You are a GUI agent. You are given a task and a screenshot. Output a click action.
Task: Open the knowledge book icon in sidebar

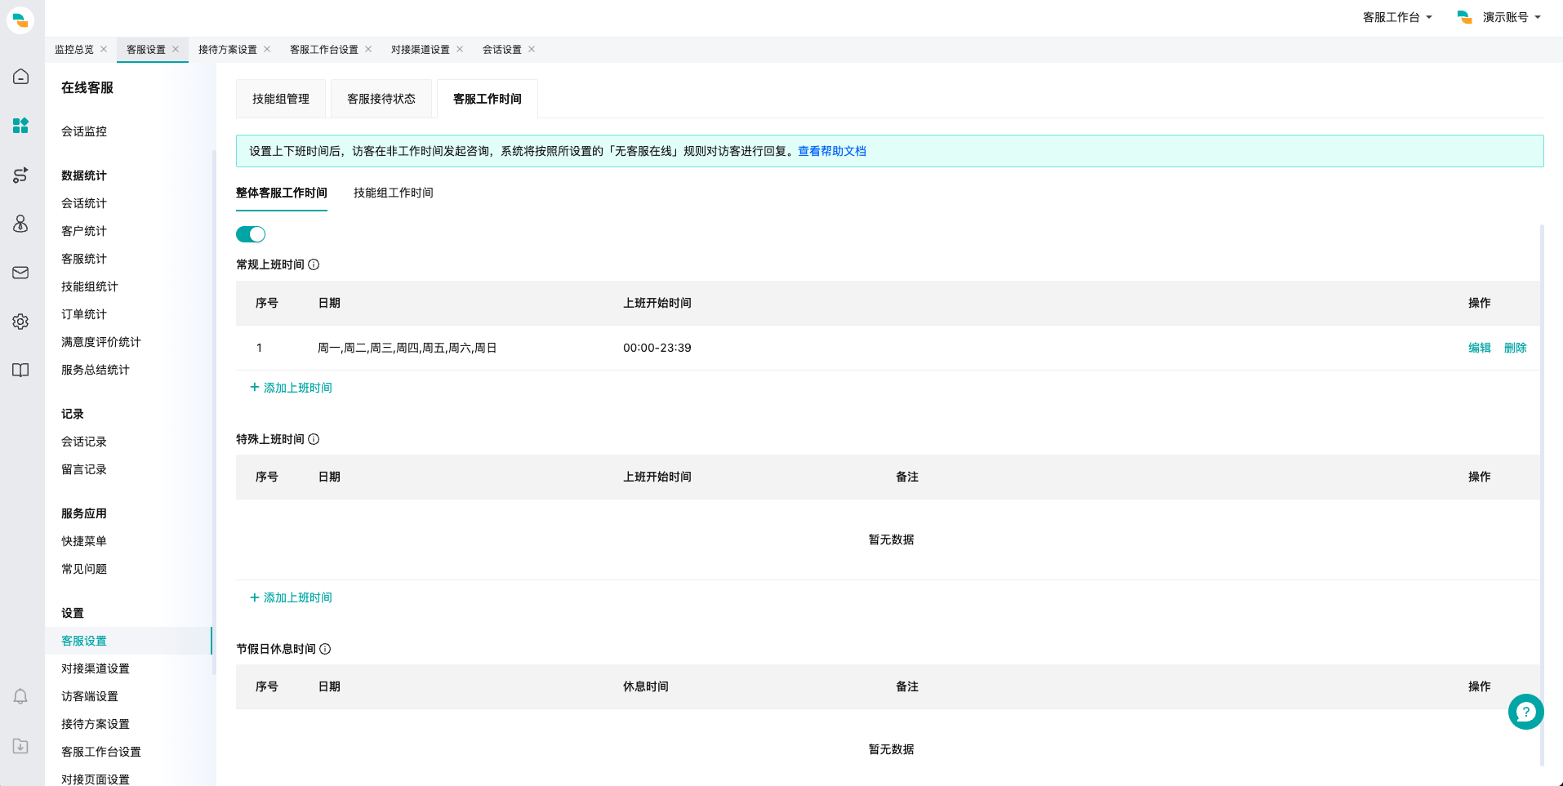click(x=20, y=371)
